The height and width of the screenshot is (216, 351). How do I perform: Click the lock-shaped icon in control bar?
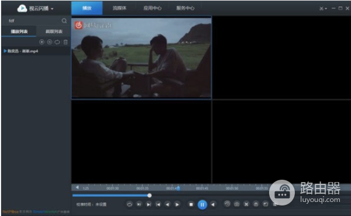(256, 204)
